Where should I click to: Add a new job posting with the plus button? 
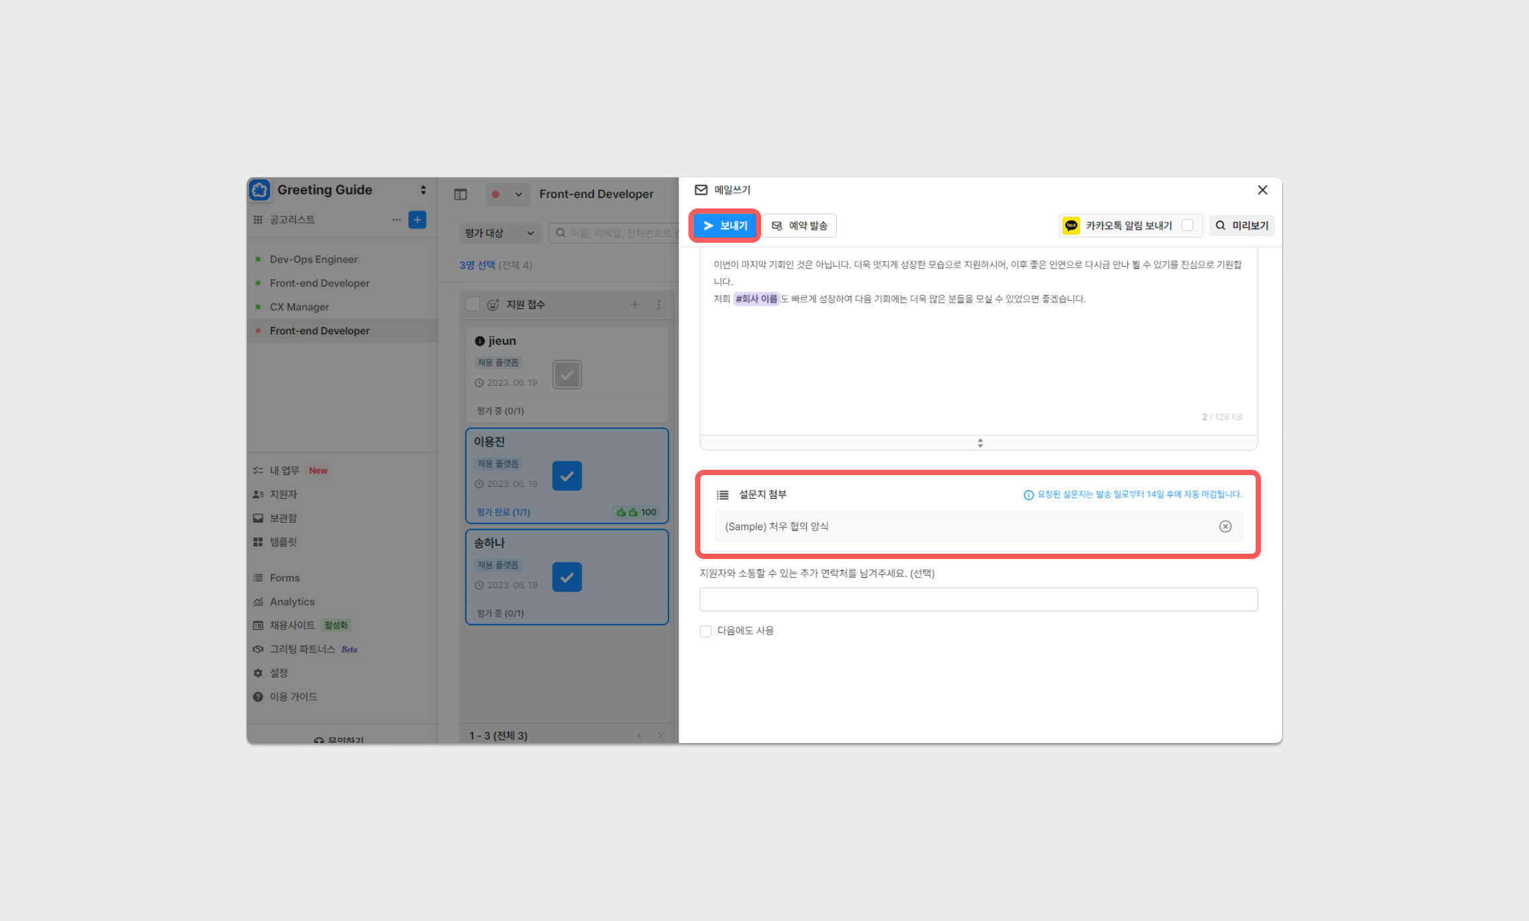(x=417, y=220)
